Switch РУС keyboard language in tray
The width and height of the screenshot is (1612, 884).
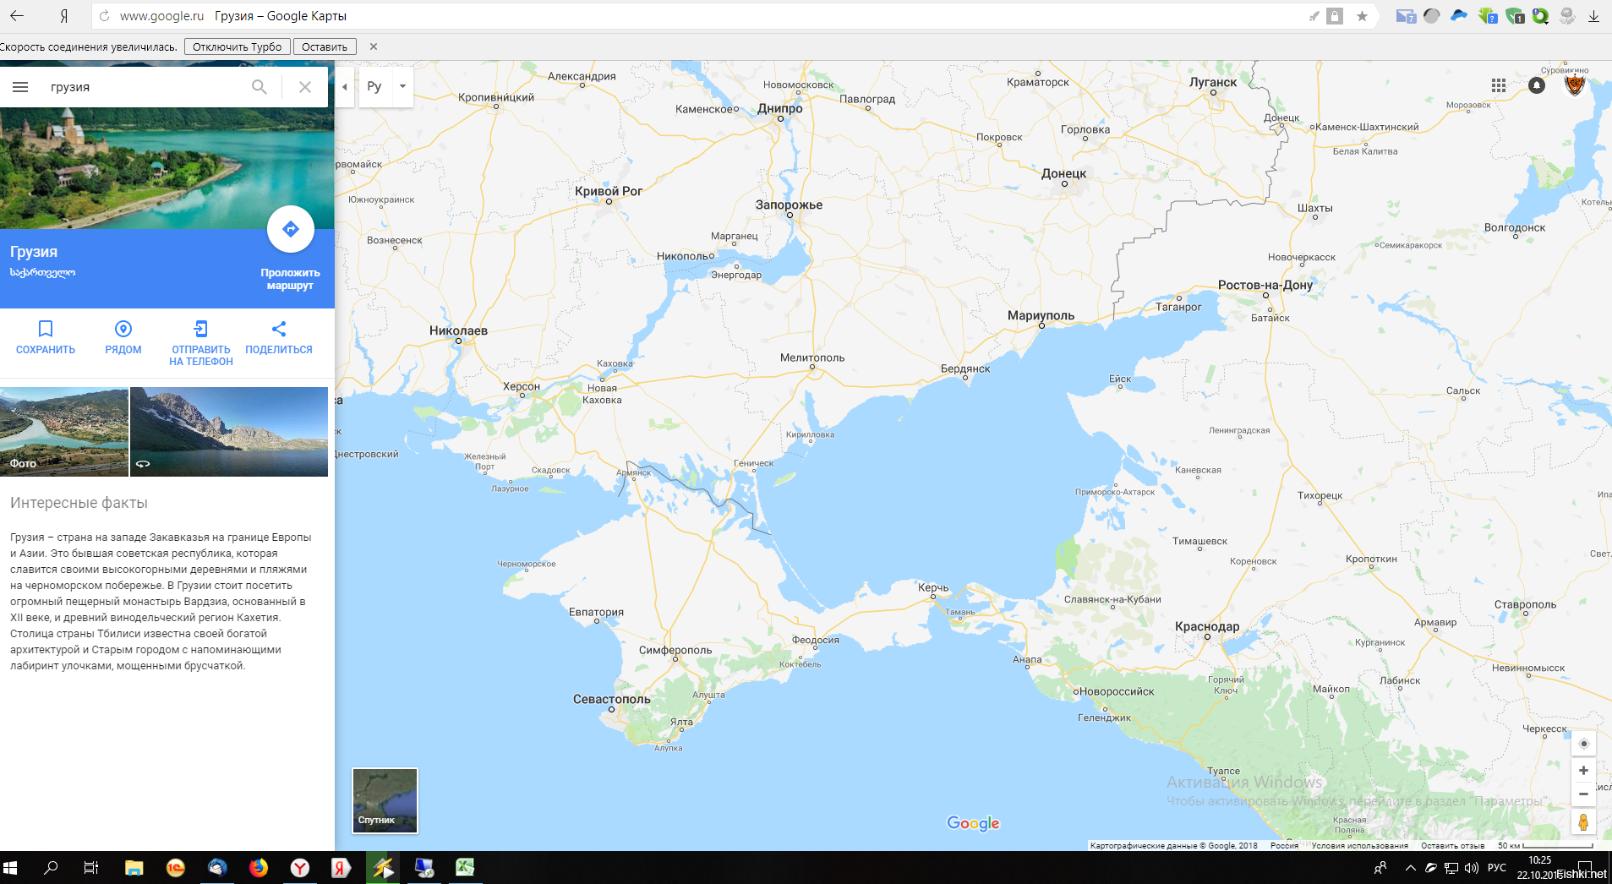pos(1497,868)
